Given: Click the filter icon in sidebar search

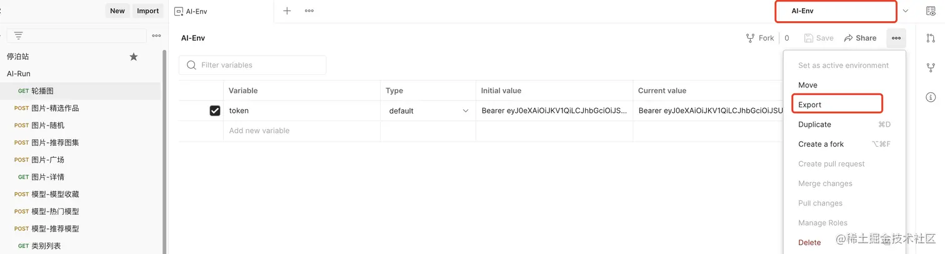Looking at the screenshot, I should pos(18,36).
